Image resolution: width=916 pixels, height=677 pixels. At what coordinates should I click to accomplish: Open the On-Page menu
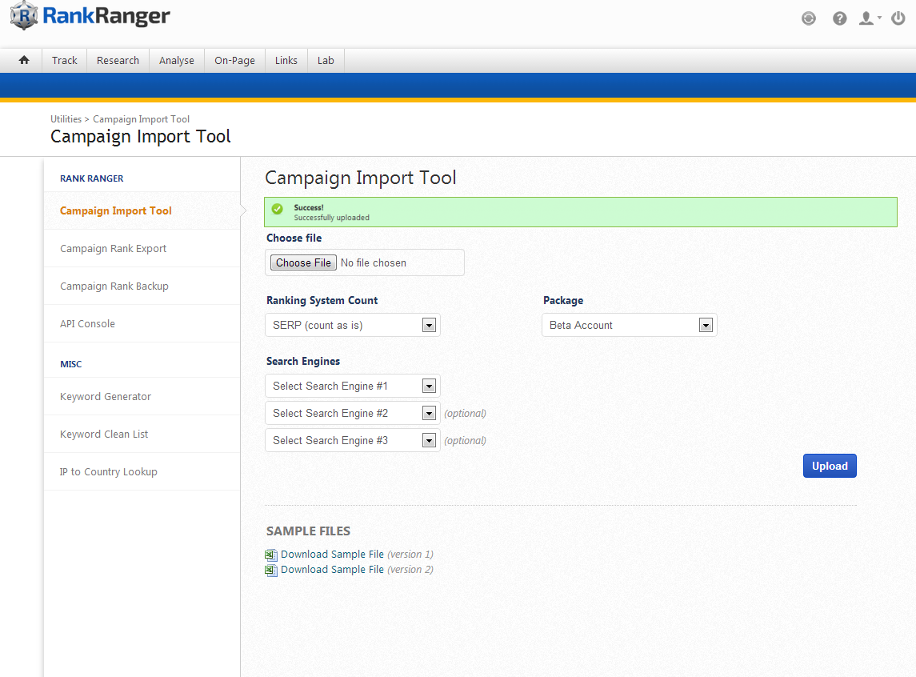click(234, 60)
